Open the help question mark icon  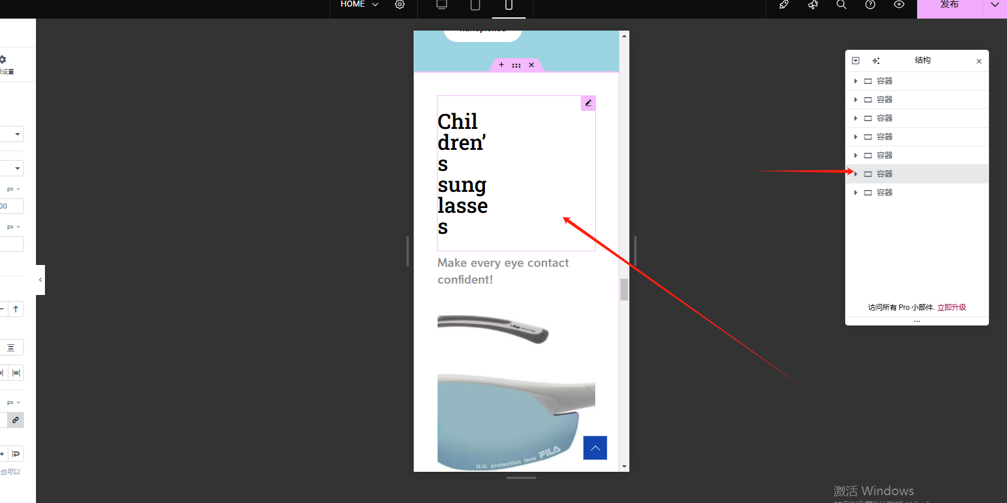click(870, 5)
